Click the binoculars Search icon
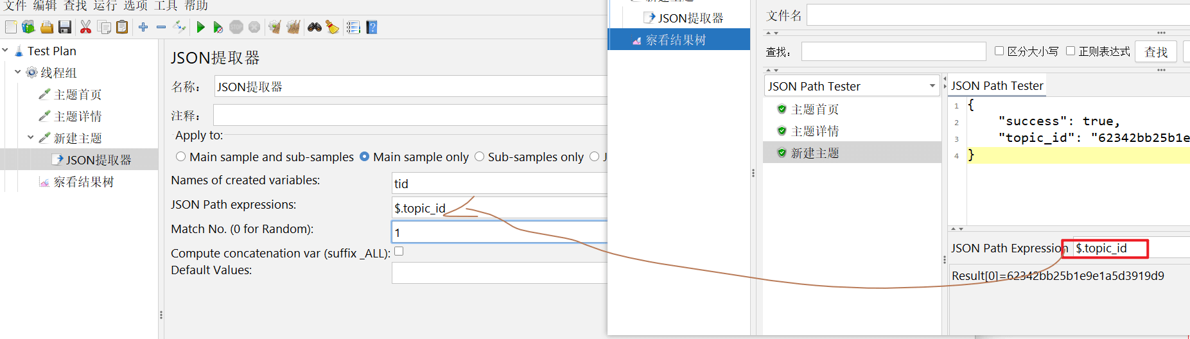1190x339 pixels. click(x=315, y=27)
